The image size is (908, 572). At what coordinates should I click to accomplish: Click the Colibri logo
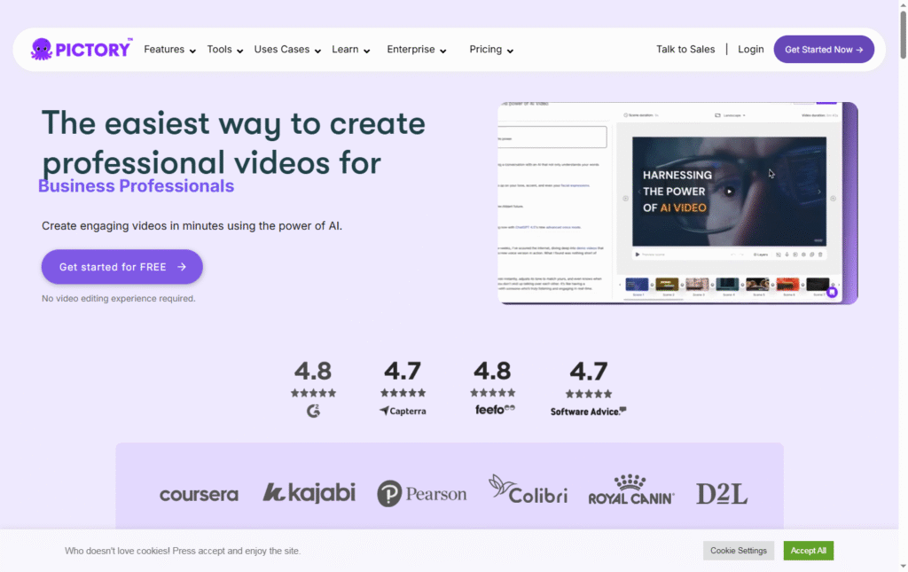click(x=528, y=490)
